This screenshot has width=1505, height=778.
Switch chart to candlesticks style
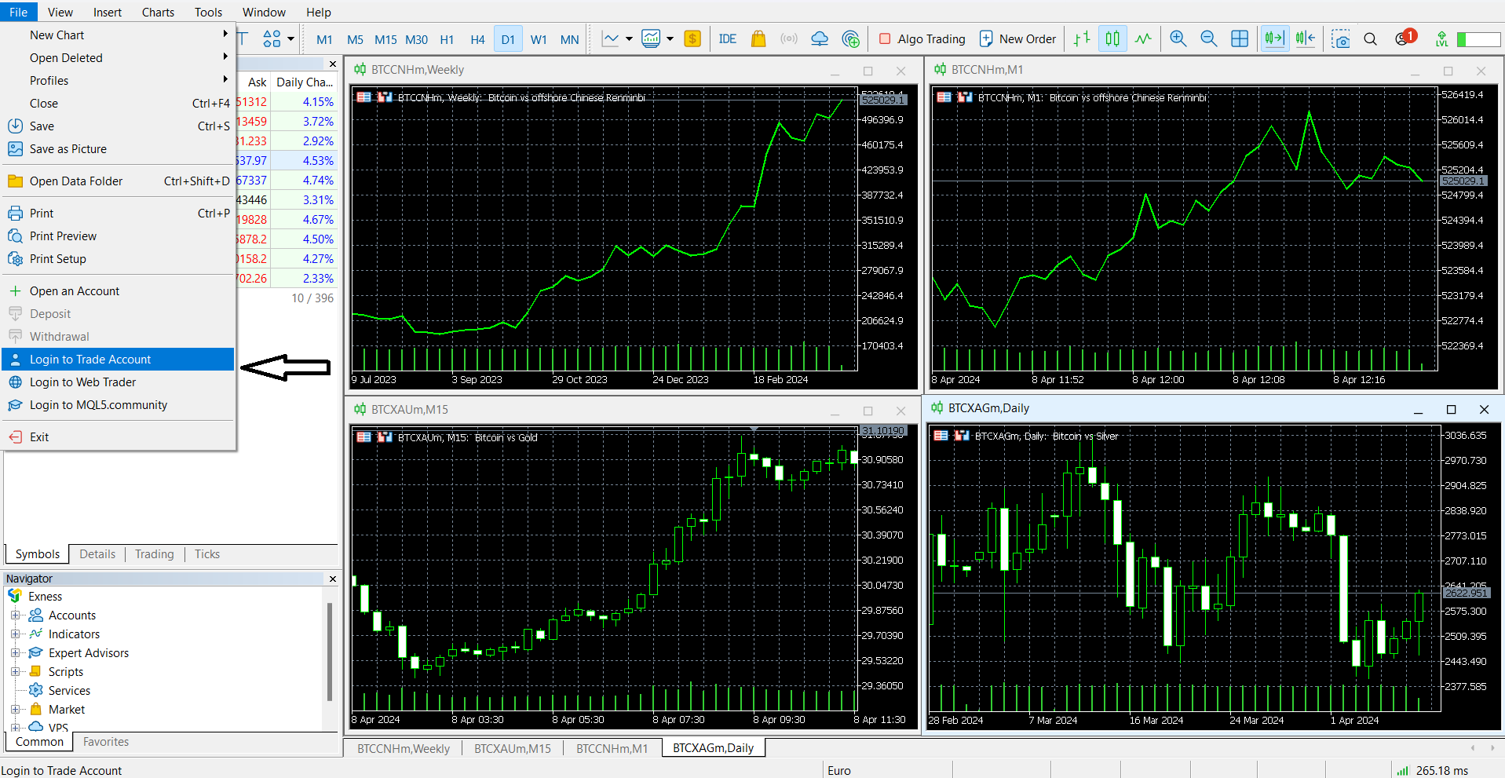pyautogui.click(x=1112, y=38)
